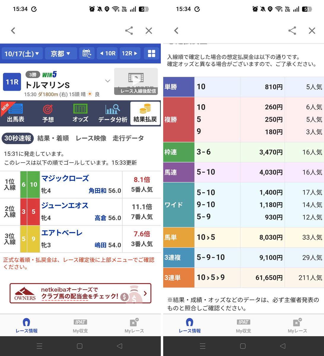Image resolution: width=324 pixels, height=356 pixels.
Task: Tap Android home button on right screen
Action: click(x=243, y=346)
